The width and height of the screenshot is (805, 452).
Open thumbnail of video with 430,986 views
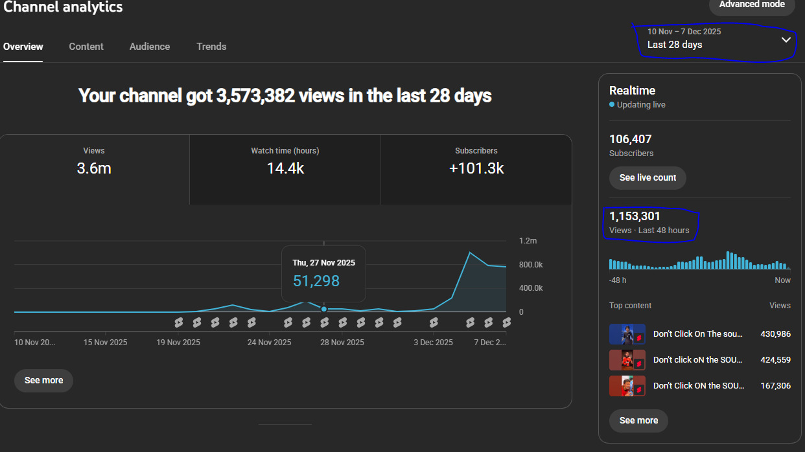point(627,334)
